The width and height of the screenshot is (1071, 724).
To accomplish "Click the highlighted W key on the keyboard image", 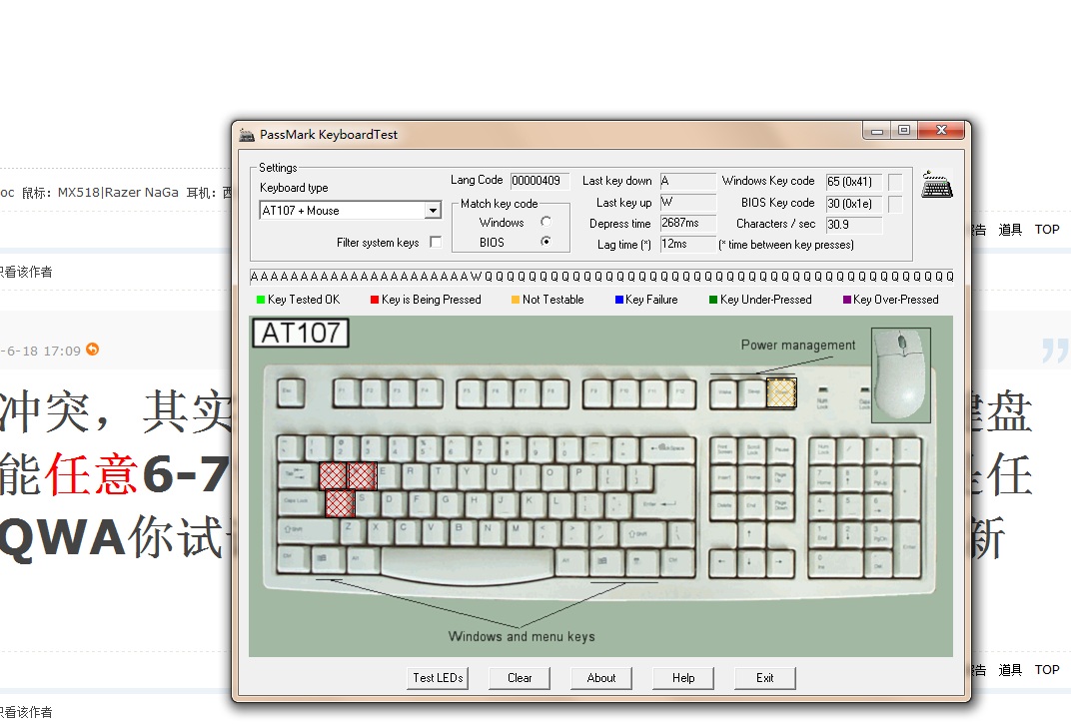I will 363,476.
